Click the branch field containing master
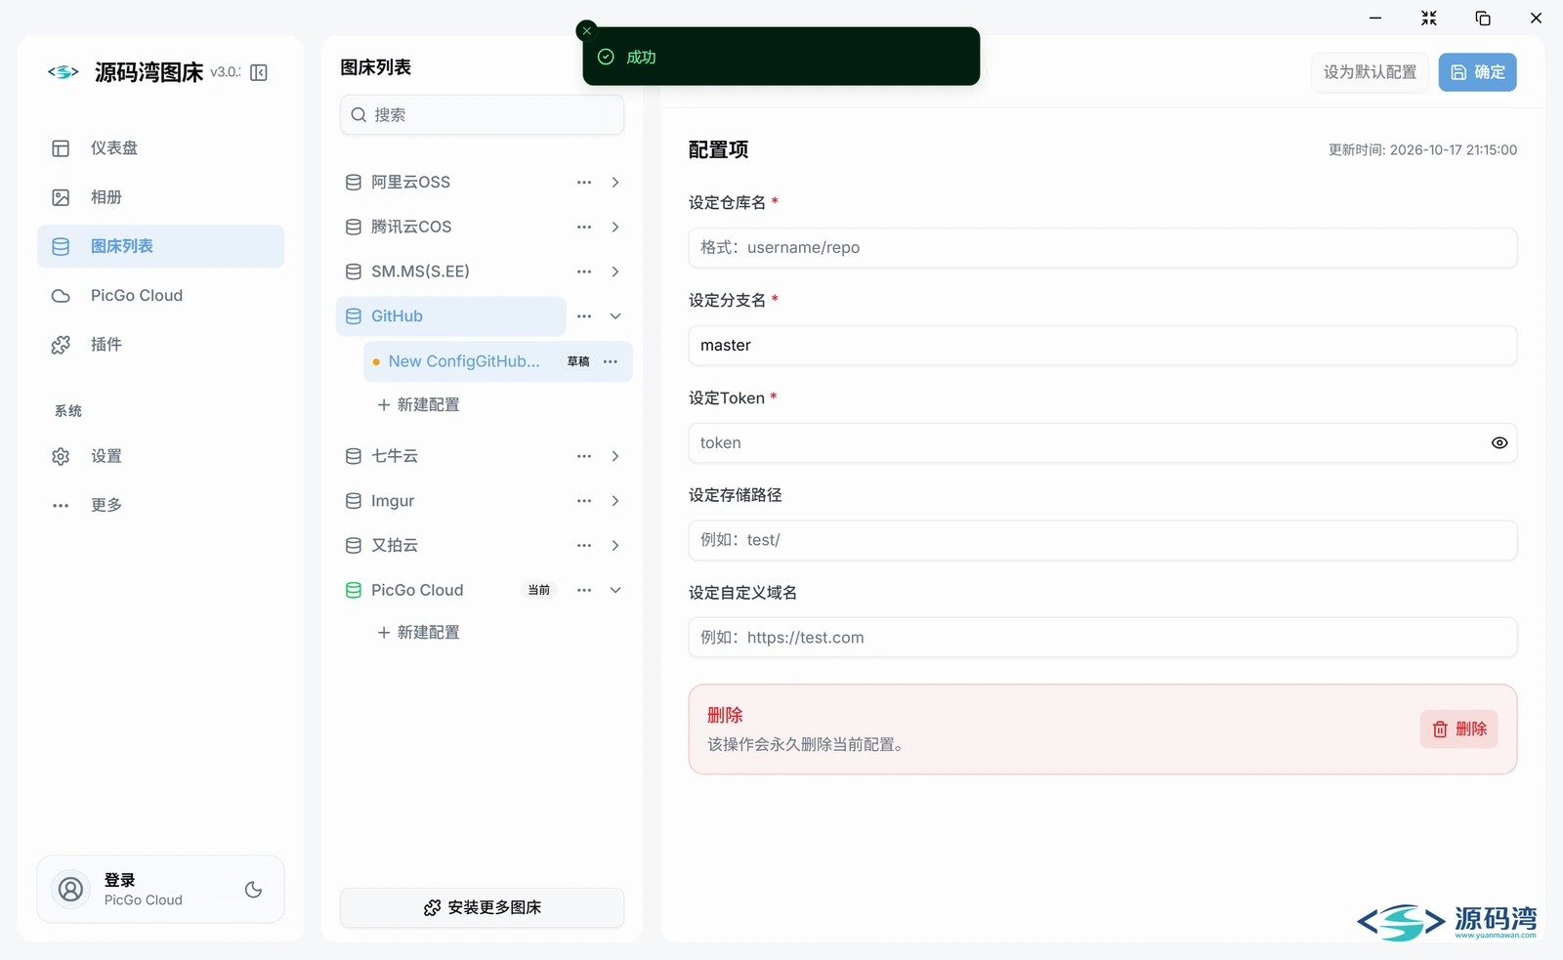 click(x=1102, y=346)
